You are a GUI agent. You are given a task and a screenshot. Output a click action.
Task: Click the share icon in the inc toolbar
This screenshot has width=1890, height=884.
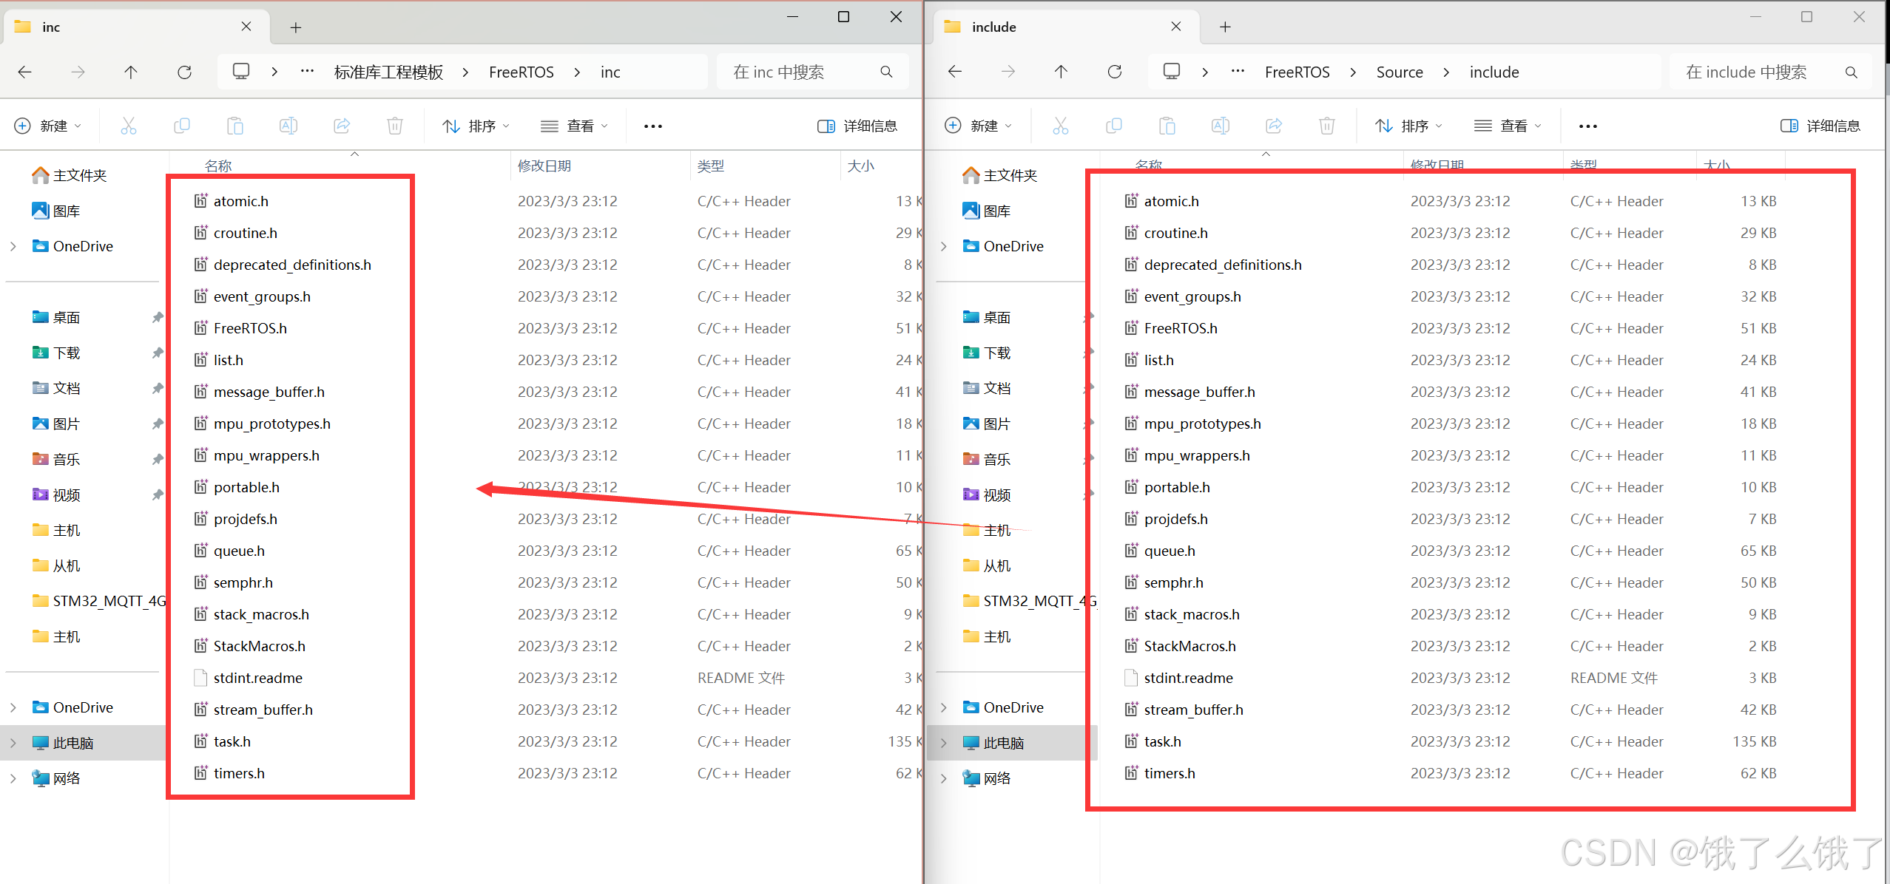click(x=342, y=126)
